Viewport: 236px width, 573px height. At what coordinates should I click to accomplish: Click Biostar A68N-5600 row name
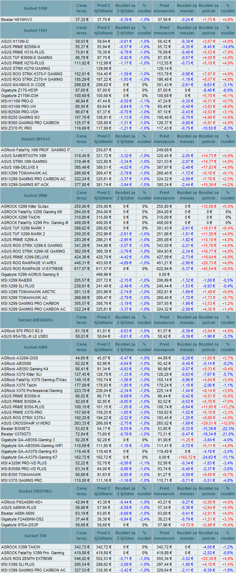(x=18, y=513)
